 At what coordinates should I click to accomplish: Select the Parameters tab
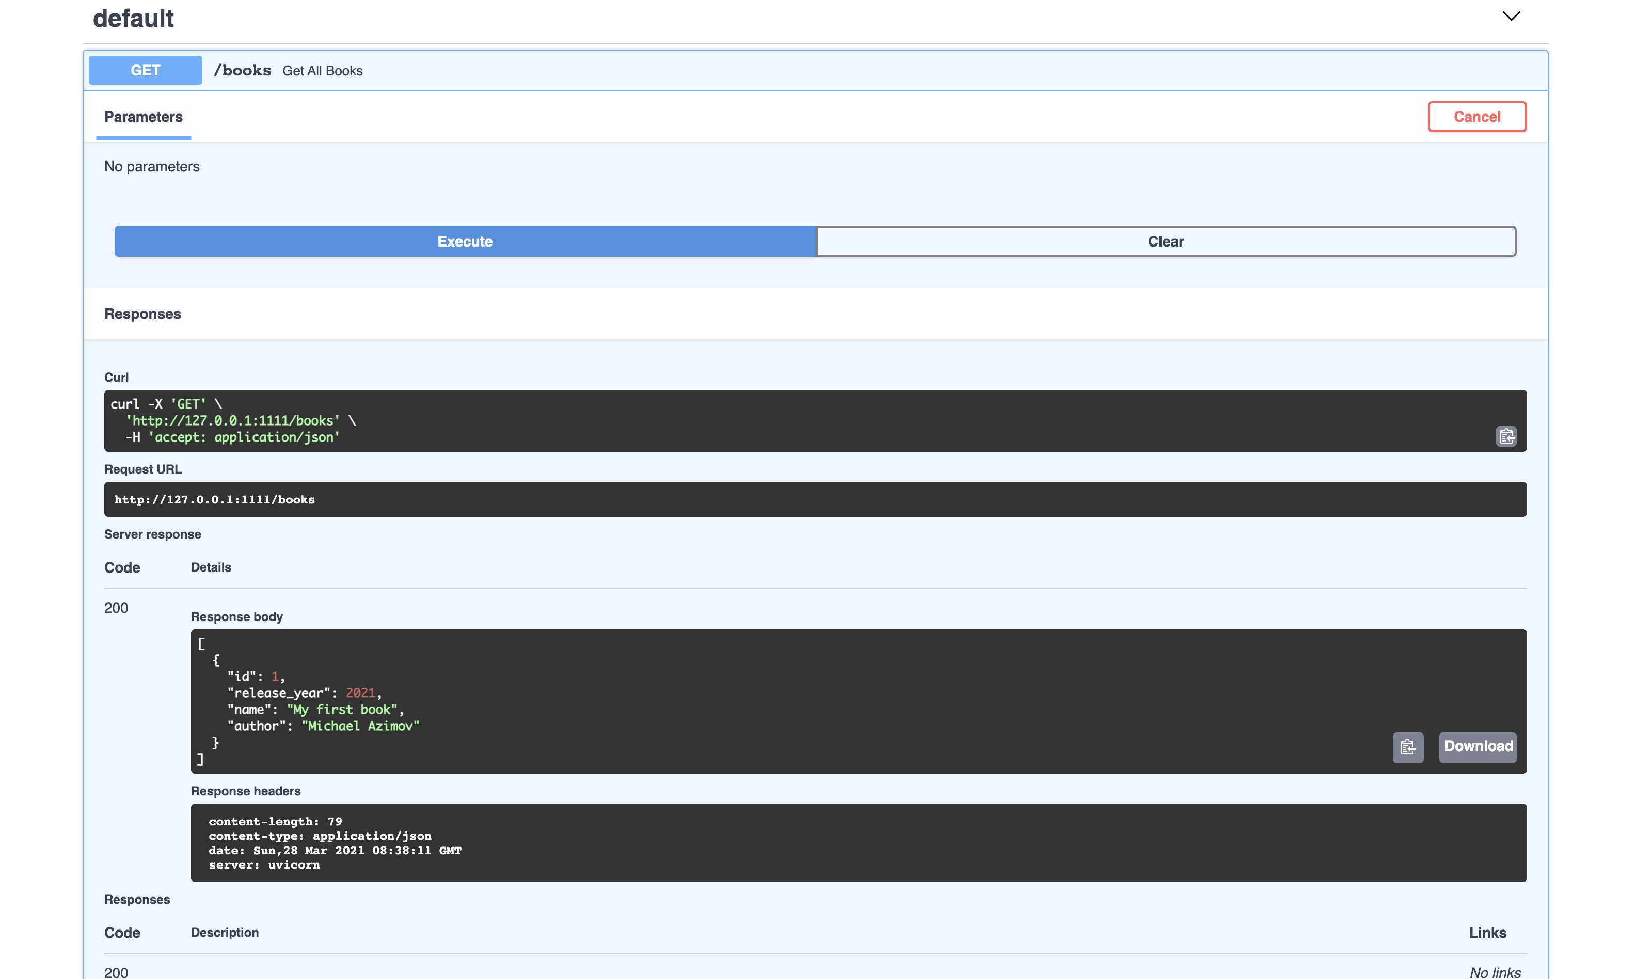[144, 117]
